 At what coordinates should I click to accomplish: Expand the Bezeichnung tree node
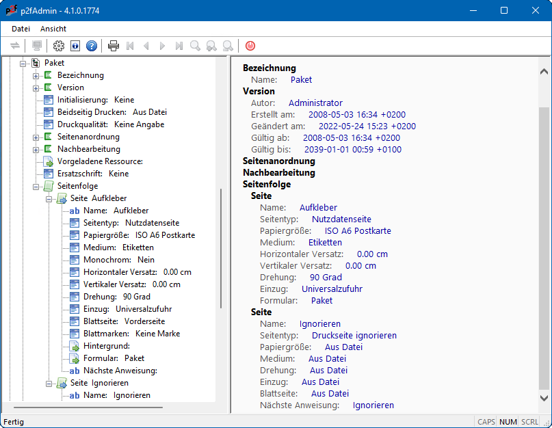click(x=36, y=75)
